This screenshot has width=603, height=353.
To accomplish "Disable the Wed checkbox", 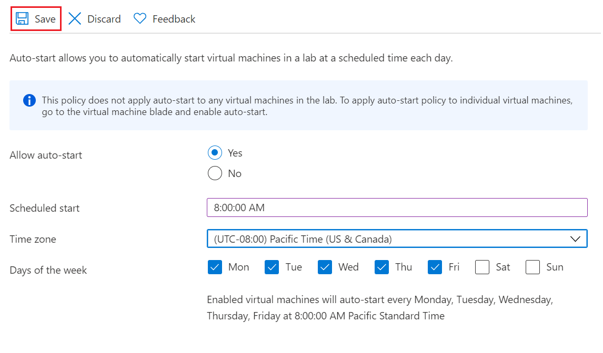I will pyautogui.click(x=325, y=267).
